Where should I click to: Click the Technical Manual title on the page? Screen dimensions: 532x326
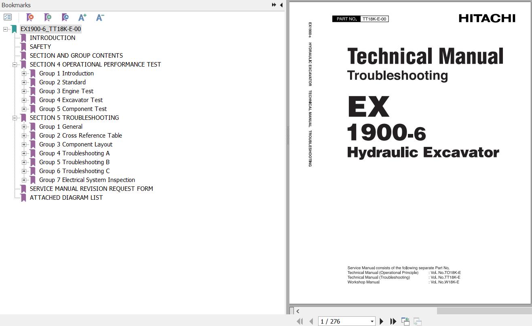(425, 56)
